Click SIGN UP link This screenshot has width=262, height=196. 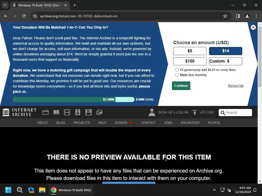(x=166, y=112)
